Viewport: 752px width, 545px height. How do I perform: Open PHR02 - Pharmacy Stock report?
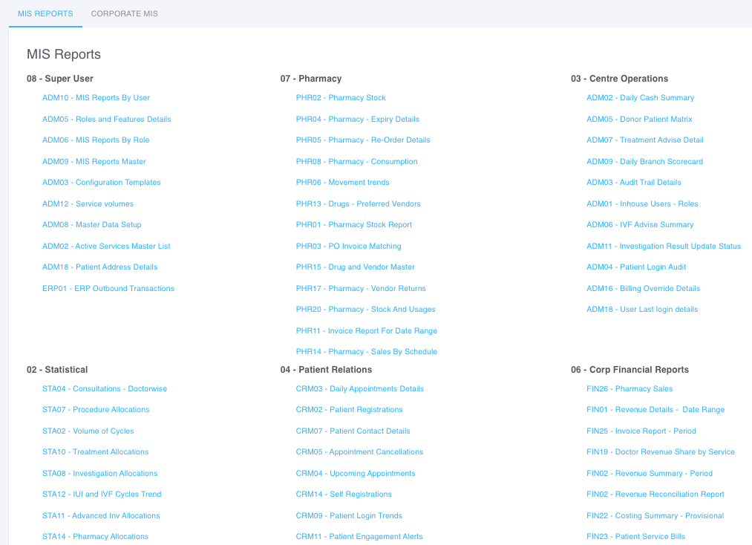(x=341, y=98)
